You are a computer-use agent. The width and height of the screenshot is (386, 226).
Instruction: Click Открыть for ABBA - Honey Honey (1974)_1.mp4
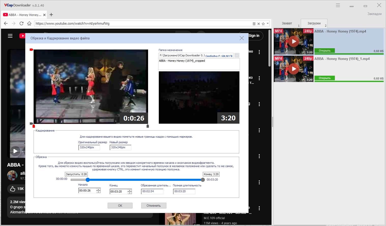(325, 78)
